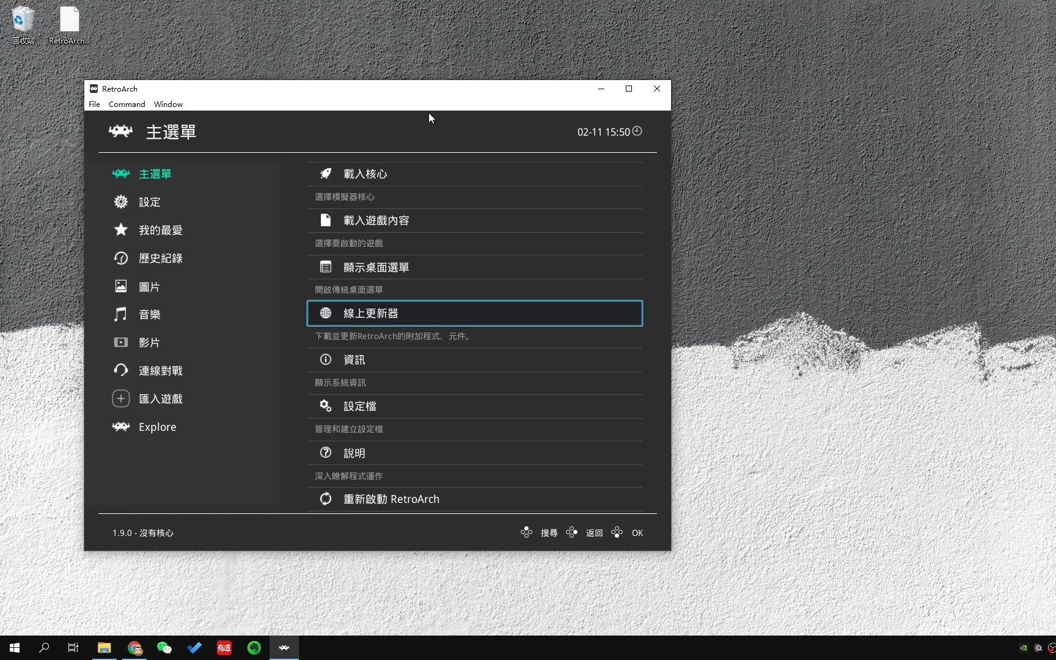
Task: Open the Window menu
Action: 168,104
